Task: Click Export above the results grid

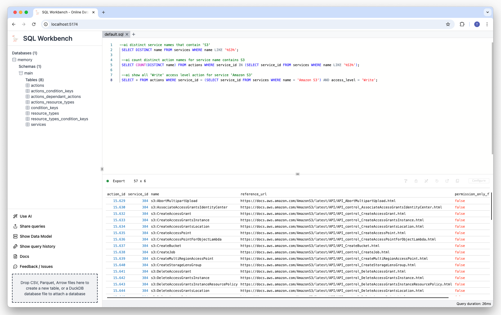Action: [x=119, y=181]
